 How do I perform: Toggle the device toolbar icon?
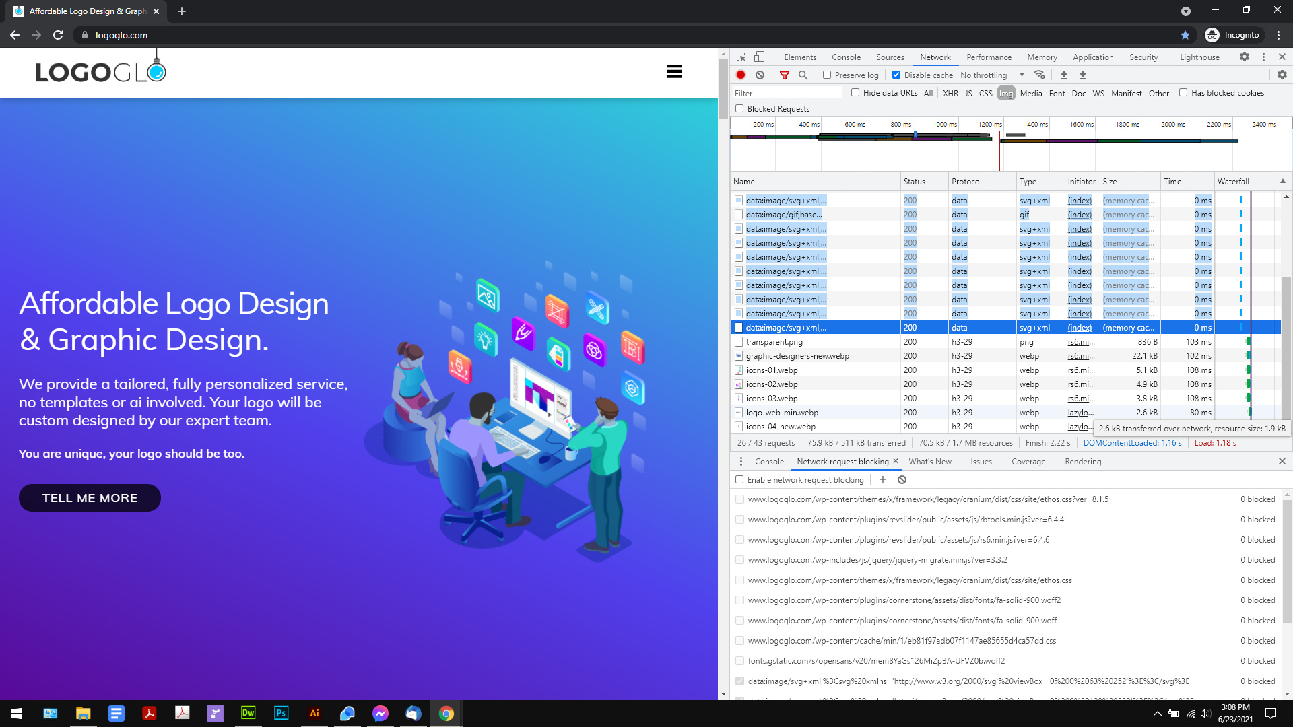pos(759,57)
